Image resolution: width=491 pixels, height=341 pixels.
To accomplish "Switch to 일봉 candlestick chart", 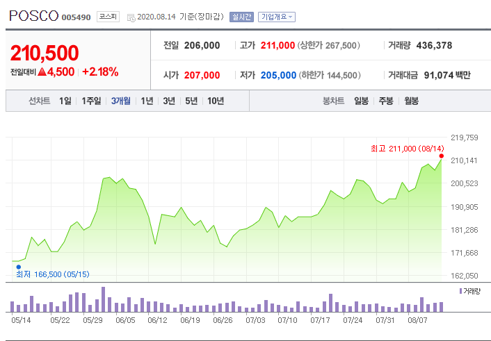I will [x=361, y=101].
